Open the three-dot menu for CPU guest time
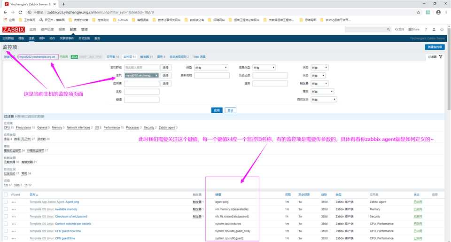Viewport: 451px width, 242px height. 14,238
